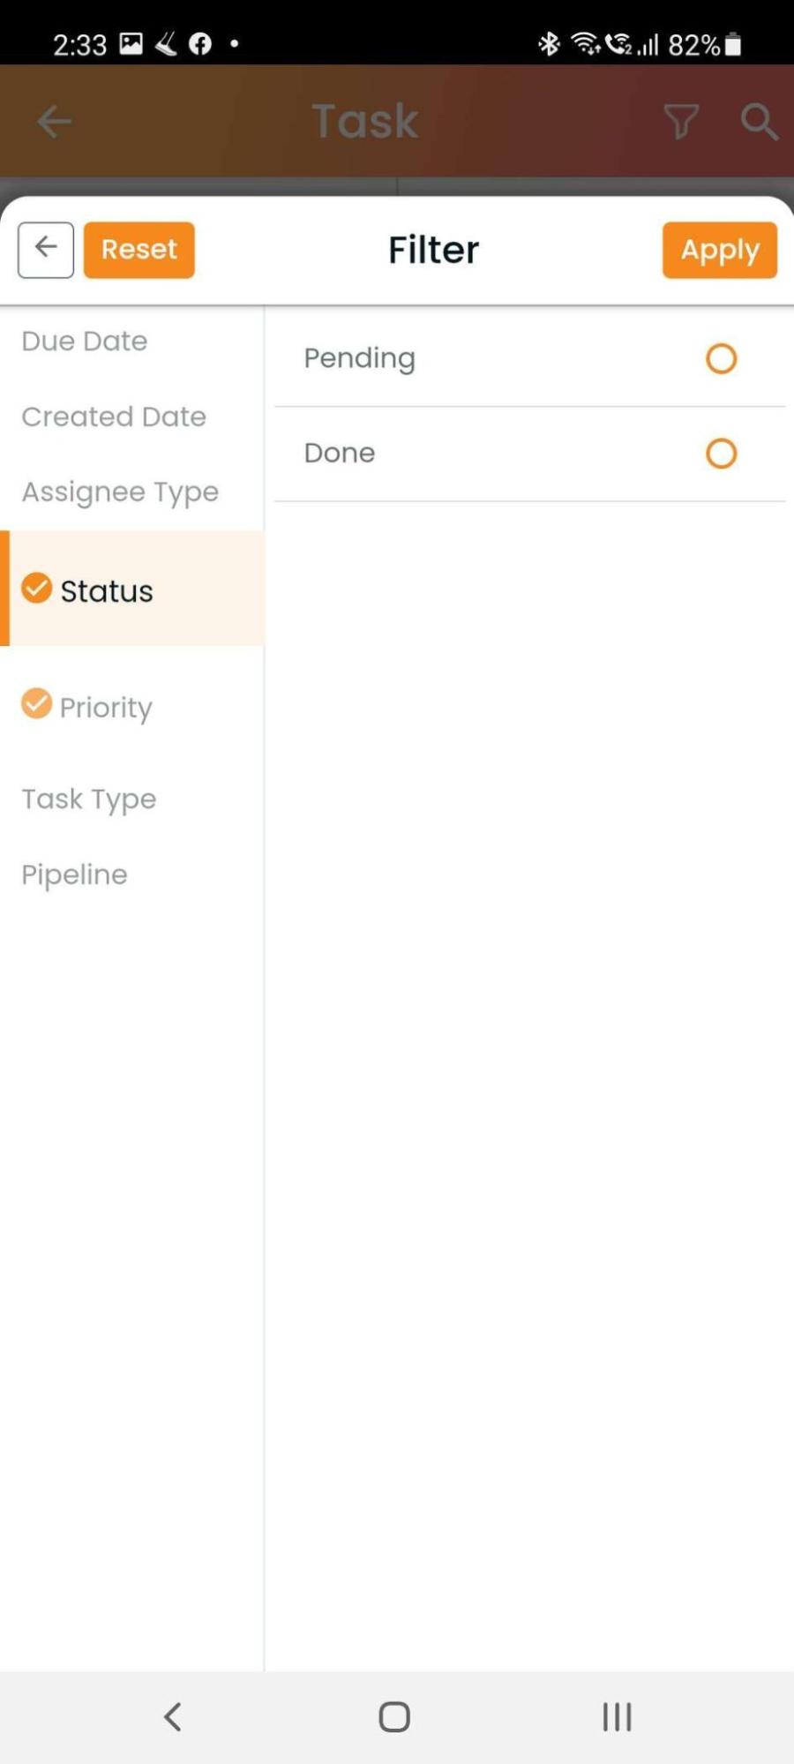The width and height of the screenshot is (794, 1764).
Task: Choose the Pending status row
Action: pos(529,359)
